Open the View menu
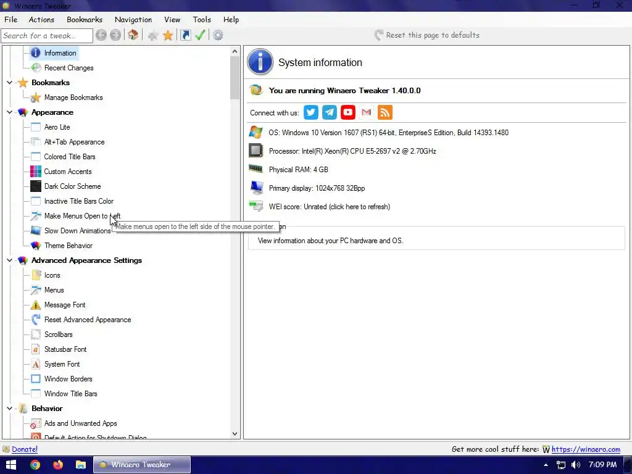The width and height of the screenshot is (632, 474). tap(172, 19)
